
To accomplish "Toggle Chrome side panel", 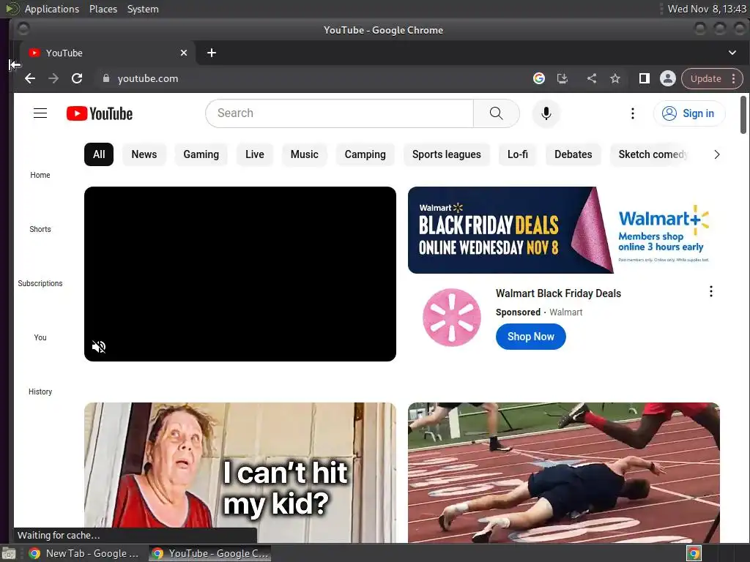I will pyautogui.click(x=645, y=78).
